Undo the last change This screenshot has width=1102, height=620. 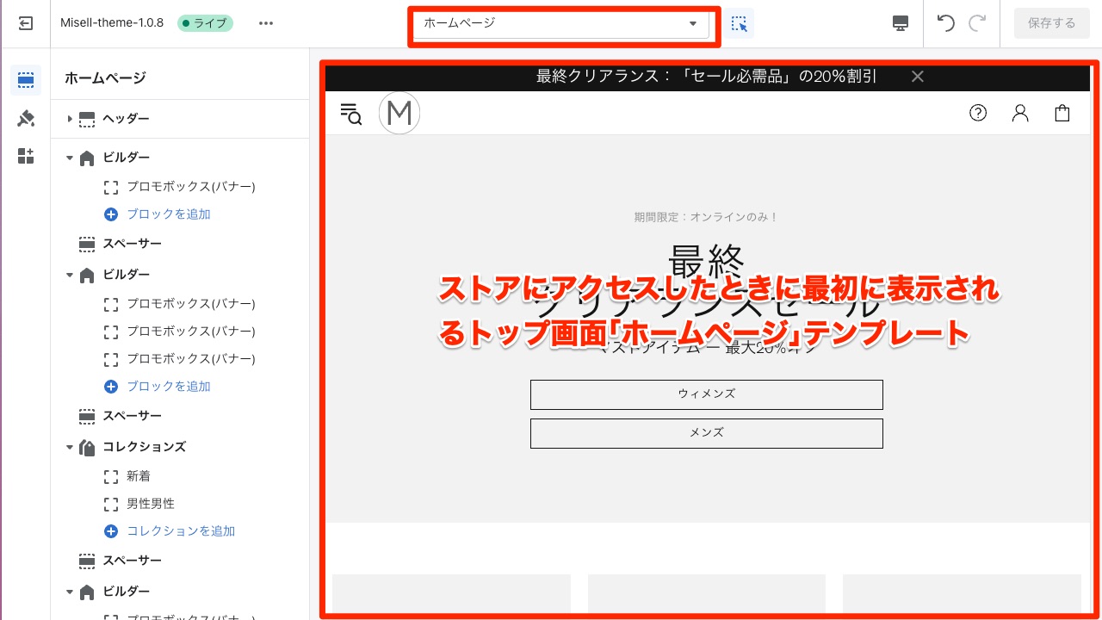(x=946, y=23)
